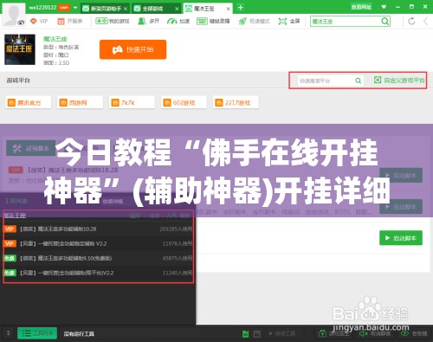The width and height of the screenshot is (433, 342).
Task: Open the green 魔法王座 title link
Action: click(x=55, y=39)
